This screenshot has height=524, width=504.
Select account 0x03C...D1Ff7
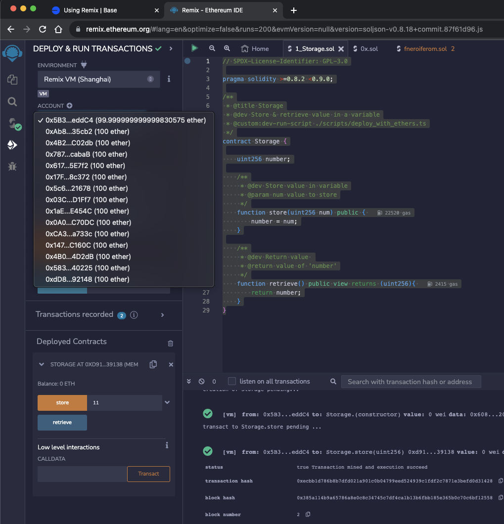tap(124, 200)
